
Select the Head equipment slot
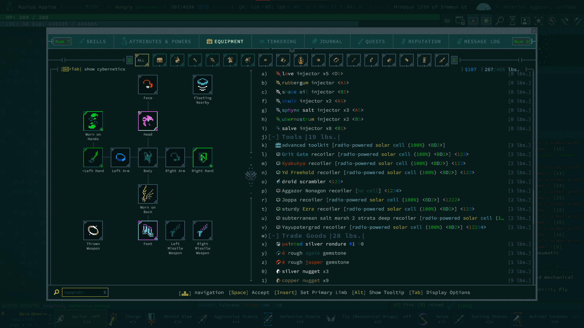click(148, 121)
